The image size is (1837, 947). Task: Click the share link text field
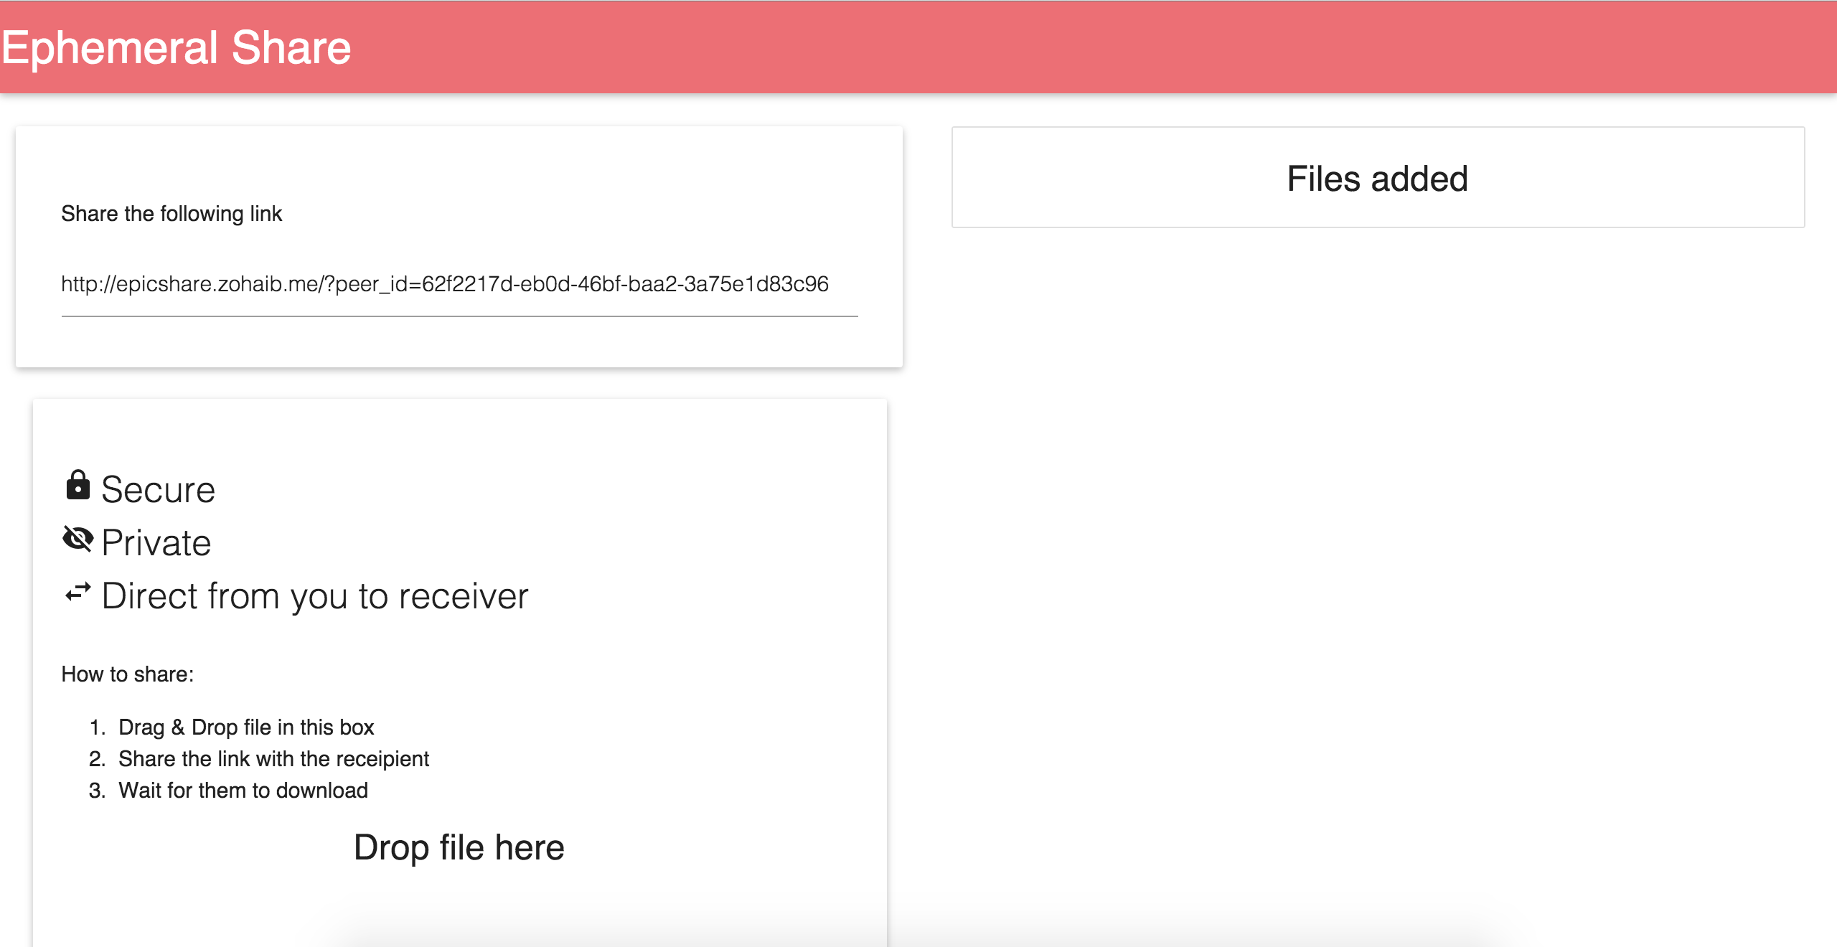tap(459, 285)
